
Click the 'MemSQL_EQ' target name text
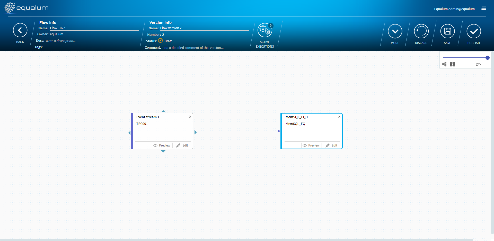click(295, 124)
